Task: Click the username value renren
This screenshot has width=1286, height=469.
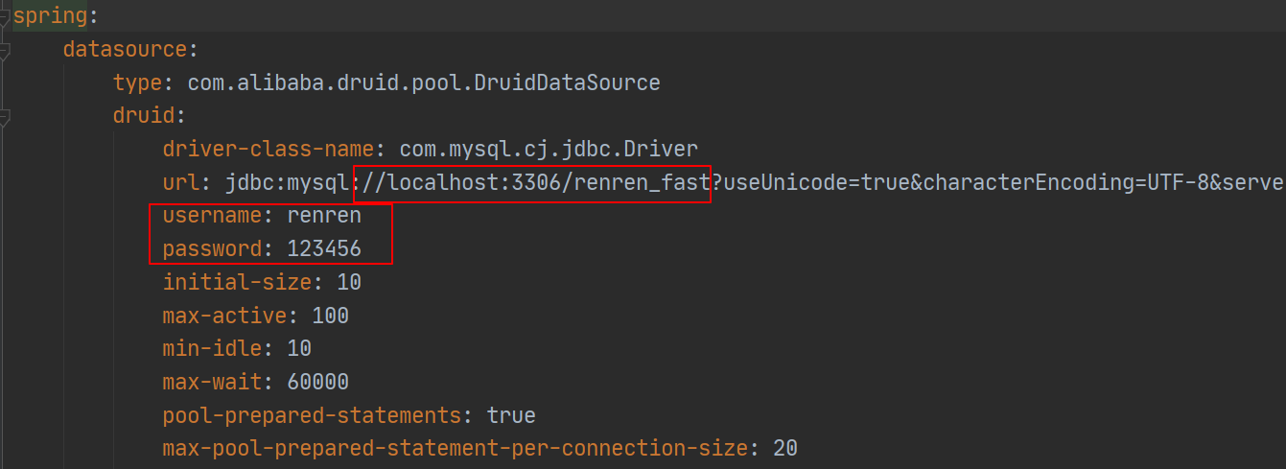Action: 325,216
